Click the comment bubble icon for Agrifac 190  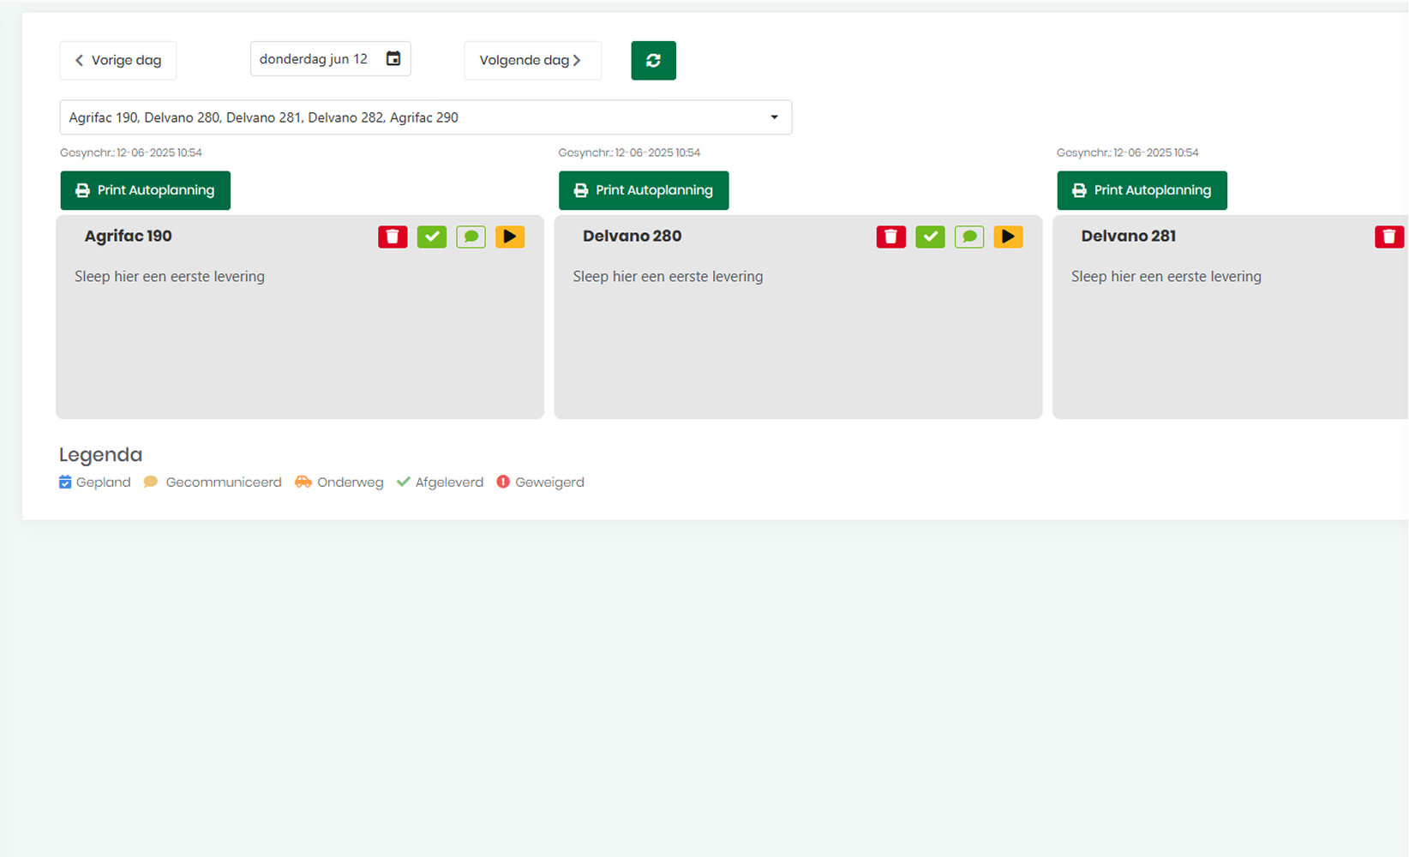pos(471,237)
